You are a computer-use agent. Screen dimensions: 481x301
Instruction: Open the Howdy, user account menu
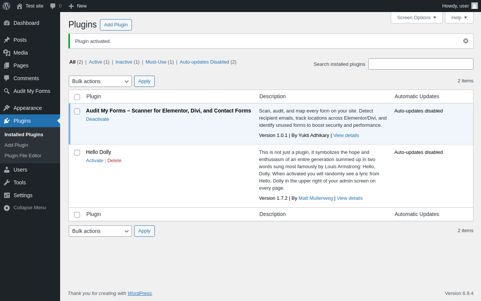click(460, 6)
